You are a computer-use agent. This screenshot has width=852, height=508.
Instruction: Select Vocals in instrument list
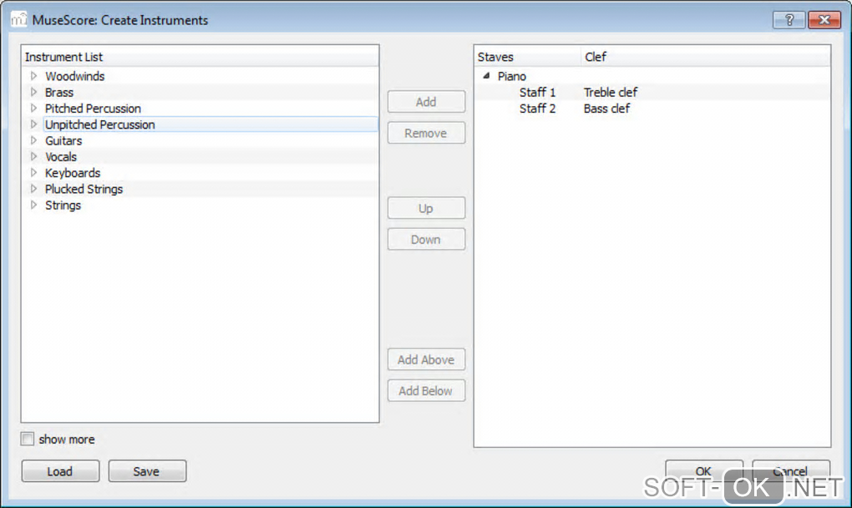[x=61, y=156]
